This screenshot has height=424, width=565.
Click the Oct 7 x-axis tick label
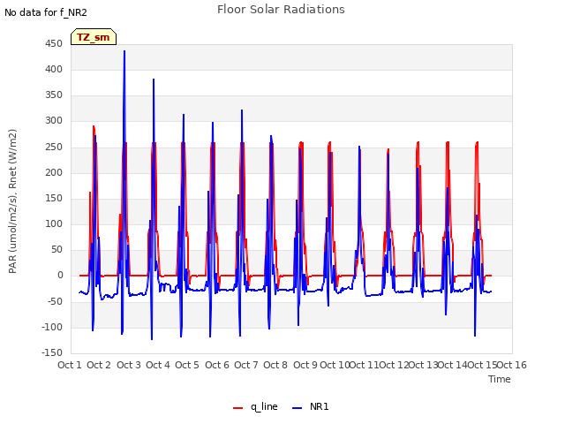(x=246, y=365)
